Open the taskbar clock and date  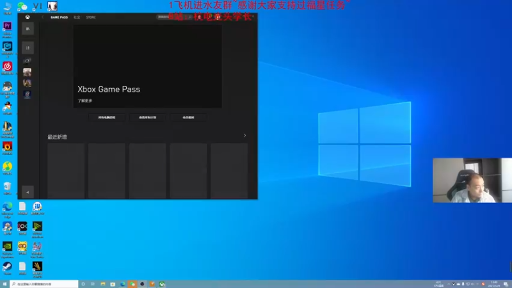pos(493,284)
